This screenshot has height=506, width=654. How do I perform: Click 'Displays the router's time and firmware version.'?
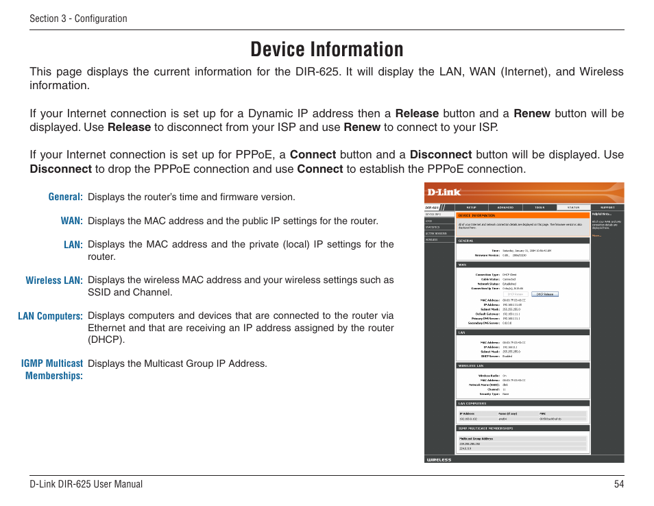[x=191, y=197]
